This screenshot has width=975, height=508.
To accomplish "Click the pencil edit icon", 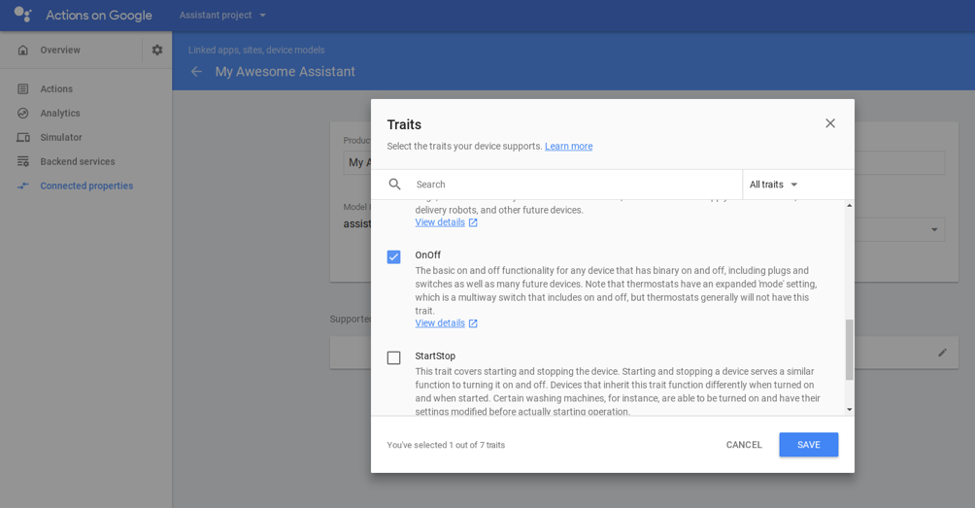I will click(943, 353).
